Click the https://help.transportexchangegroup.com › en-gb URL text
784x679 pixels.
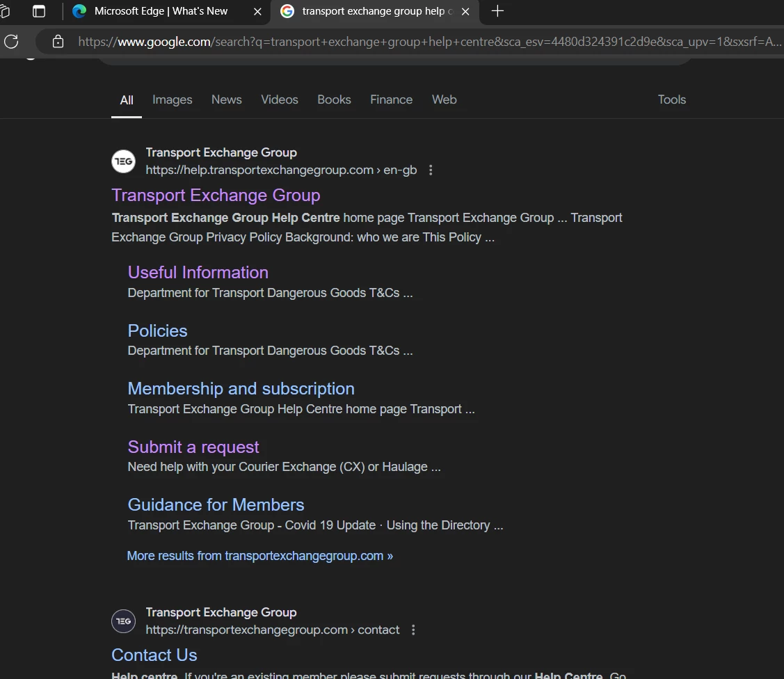point(281,170)
